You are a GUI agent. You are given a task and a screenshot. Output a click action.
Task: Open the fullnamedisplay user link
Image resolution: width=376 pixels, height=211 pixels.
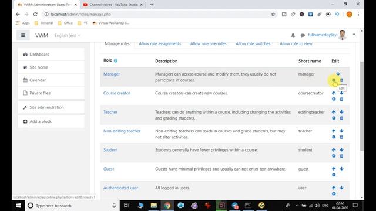[322, 35]
